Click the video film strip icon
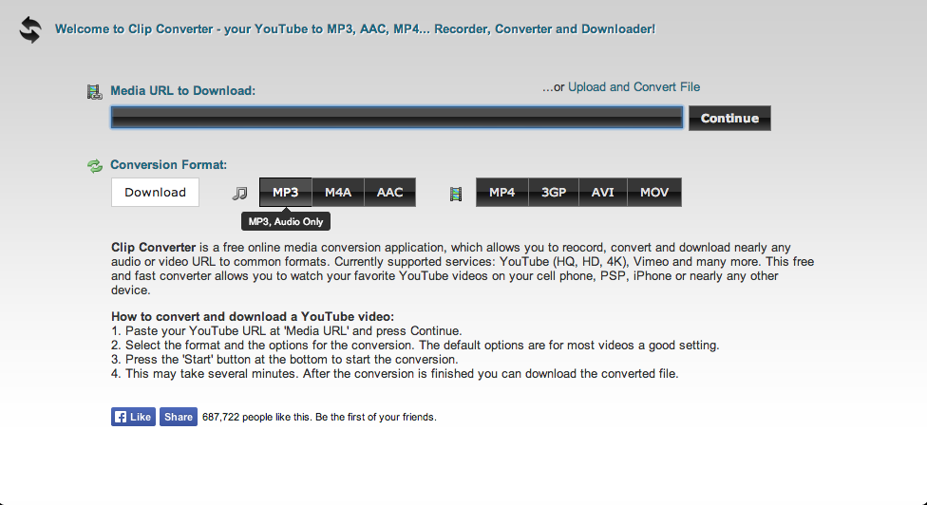 point(456,194)
